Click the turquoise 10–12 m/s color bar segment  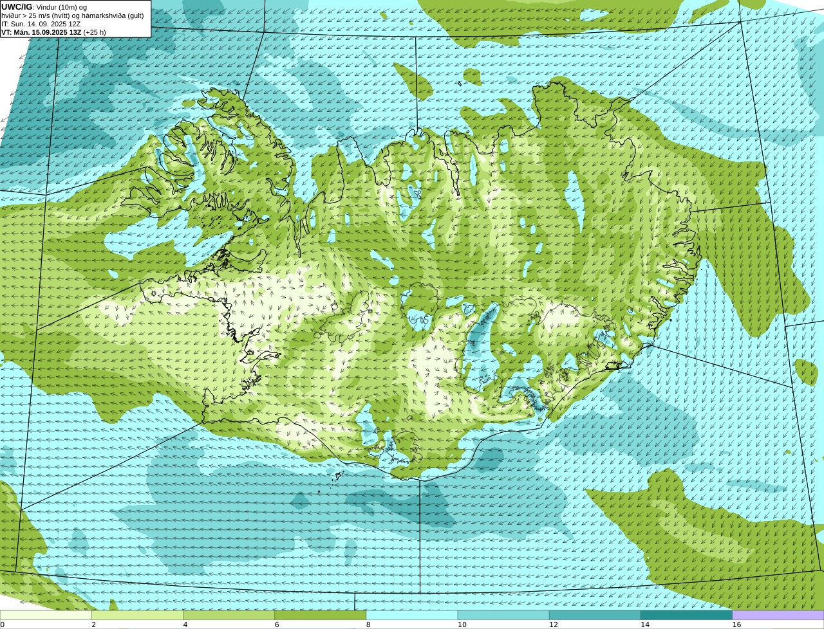click(503, 615)
